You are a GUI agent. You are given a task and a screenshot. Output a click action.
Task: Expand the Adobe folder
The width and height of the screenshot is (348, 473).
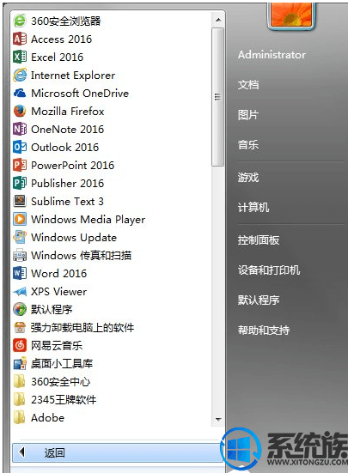pyautogui.click(x=20, y=418)
